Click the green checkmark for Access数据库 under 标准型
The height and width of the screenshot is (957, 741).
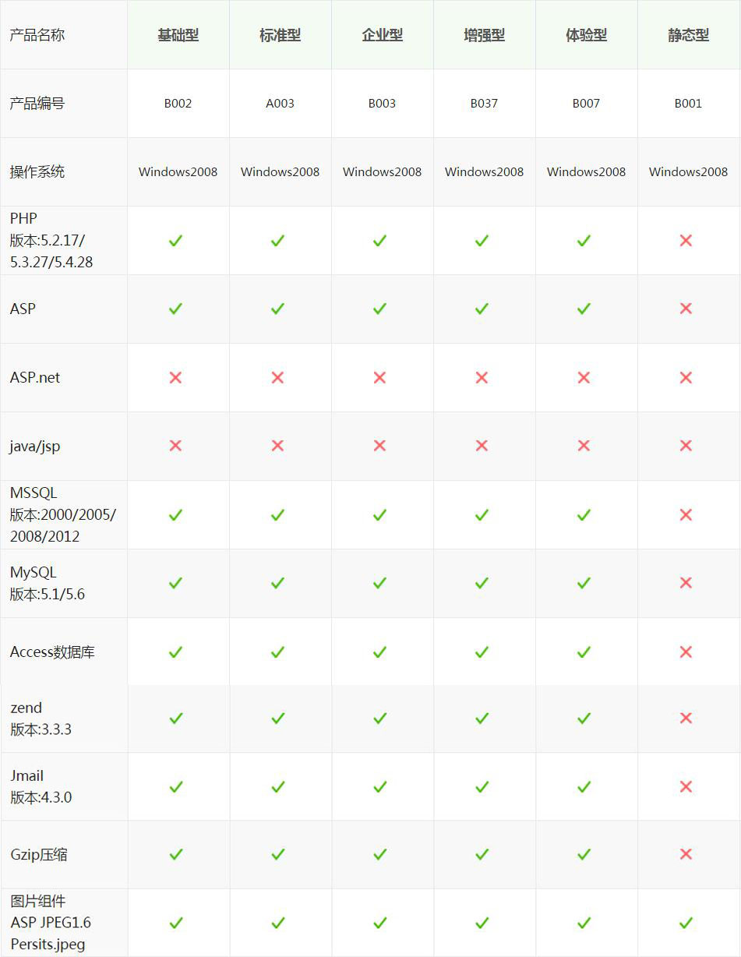[x=277, y=652]
